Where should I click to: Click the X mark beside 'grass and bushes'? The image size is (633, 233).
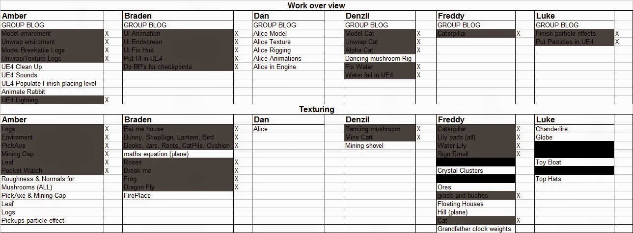tap(518, 196)
